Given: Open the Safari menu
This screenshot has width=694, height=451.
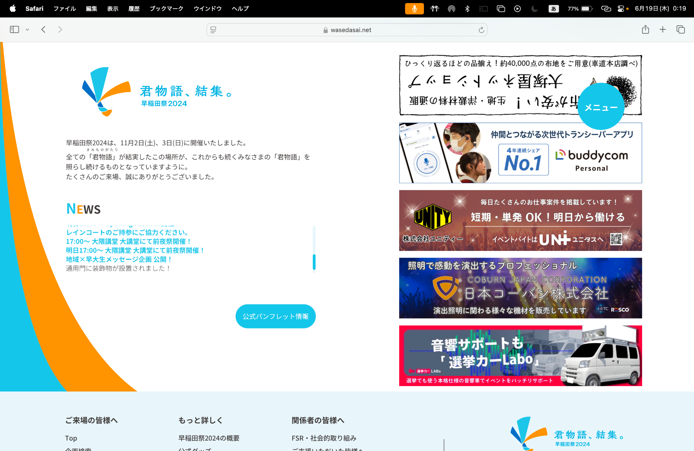Looking at the screenshot, I should coord(34,8).
